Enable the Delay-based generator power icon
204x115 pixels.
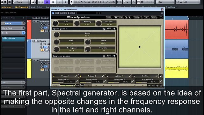click(104, 56)
